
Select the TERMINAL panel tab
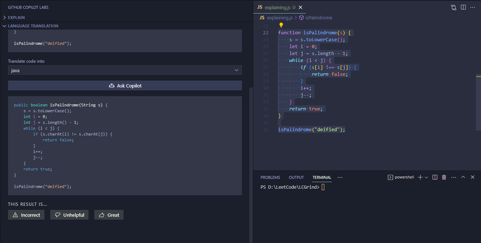point(322,178)
